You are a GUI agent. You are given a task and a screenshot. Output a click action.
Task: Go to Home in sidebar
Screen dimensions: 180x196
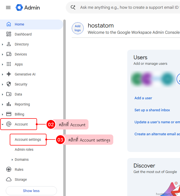coord(31,24)
